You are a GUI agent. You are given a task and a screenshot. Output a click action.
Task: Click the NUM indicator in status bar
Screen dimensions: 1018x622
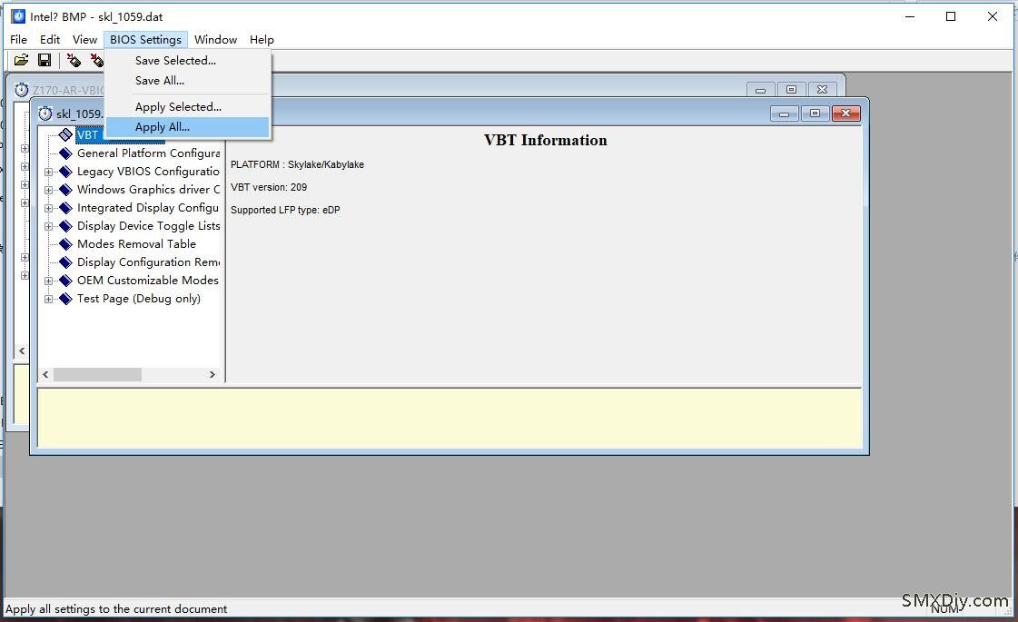tap(945, 609)
